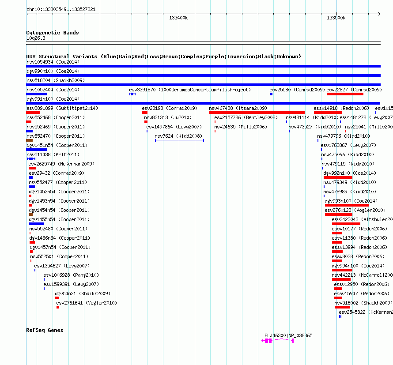The height and width of the screenshot is (365, 393).
Task: Open the essv8038 (Redon2006) label
Action: (358, 256)
